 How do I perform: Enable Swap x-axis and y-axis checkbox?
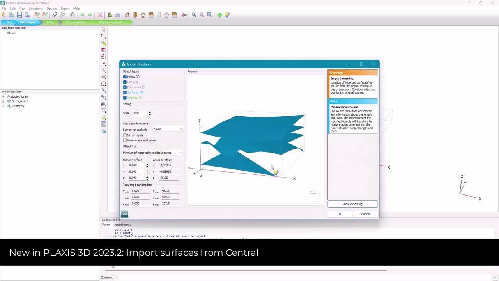click(125, 140)
